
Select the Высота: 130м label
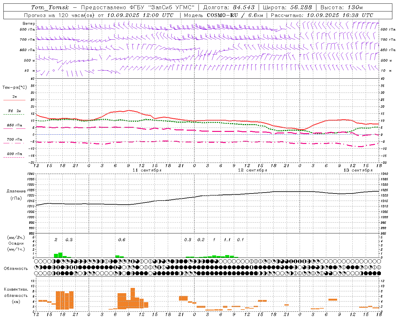click(341, 7)
